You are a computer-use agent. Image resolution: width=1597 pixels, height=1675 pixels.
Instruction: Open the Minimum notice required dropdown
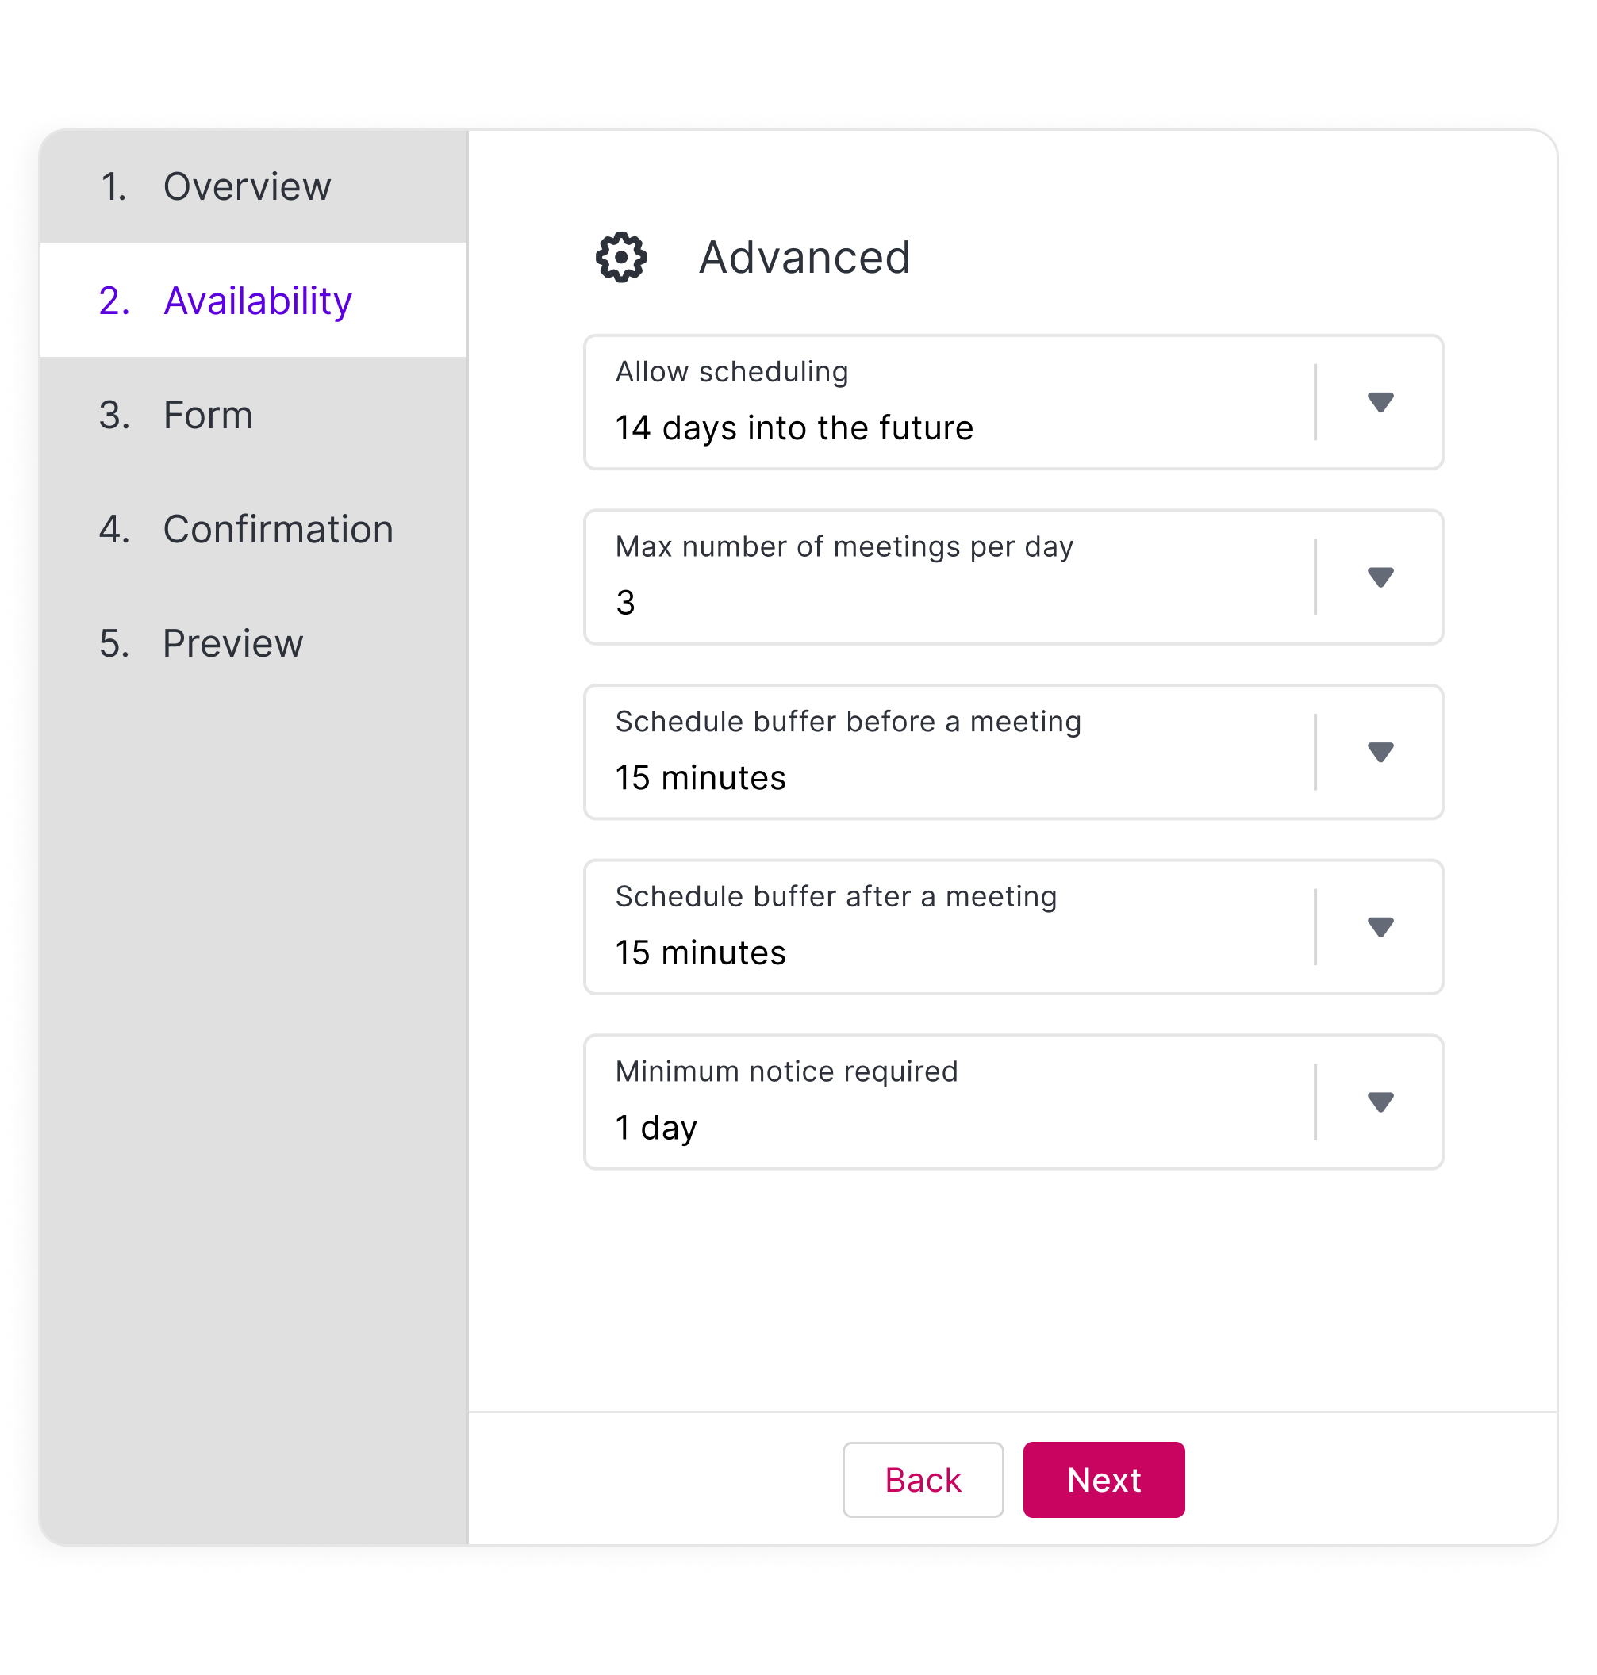click(x=1380, y=1102)
